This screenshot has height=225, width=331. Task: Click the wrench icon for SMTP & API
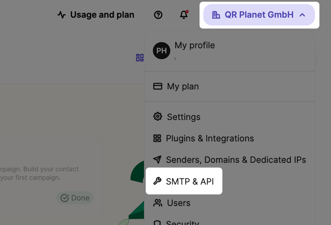tap(157, 181)
